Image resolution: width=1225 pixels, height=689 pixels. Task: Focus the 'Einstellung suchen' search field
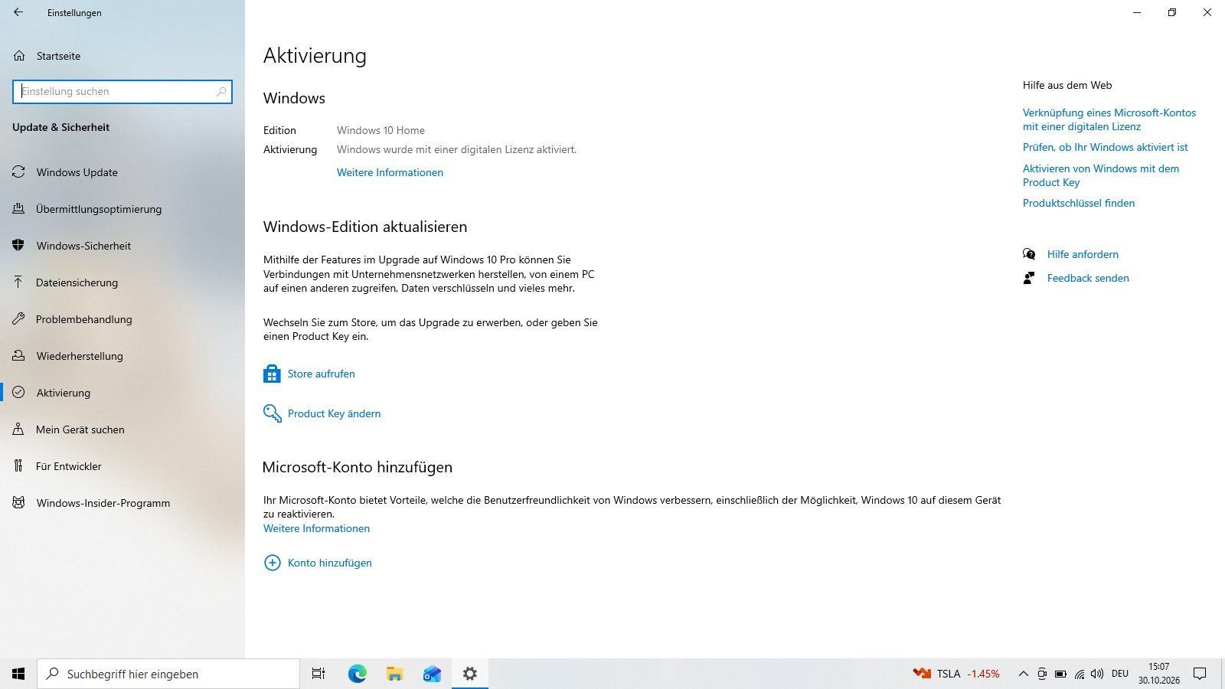pyautogui.click(x=122, y=91)
